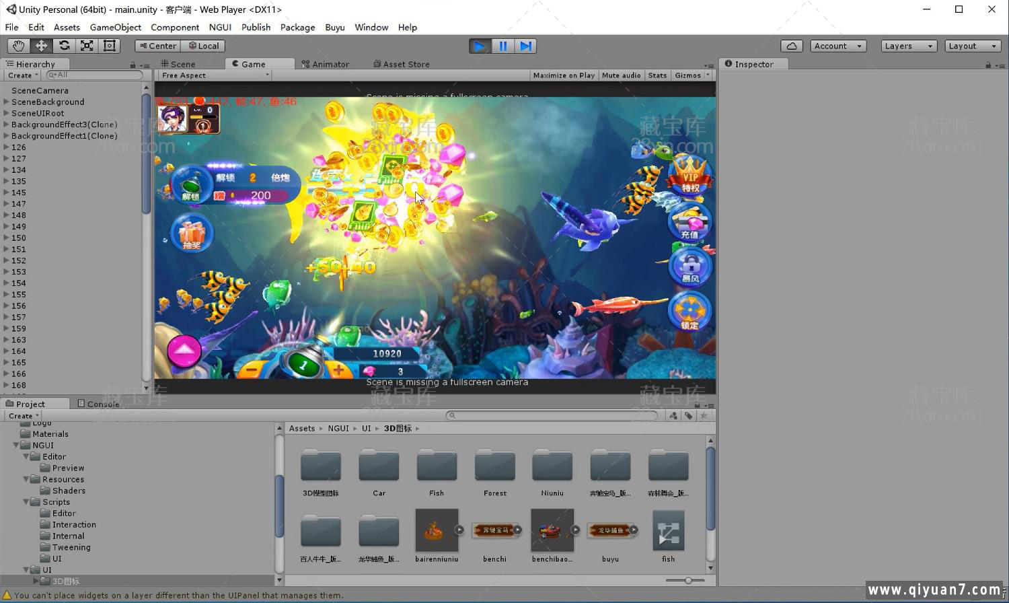This screenshot has width=1009, height=603.
Task: Expand the SceneUIRoot hierarchy item
Action: coord(5,112)
